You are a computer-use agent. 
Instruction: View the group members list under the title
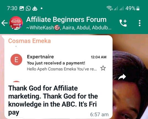point(69,27)
